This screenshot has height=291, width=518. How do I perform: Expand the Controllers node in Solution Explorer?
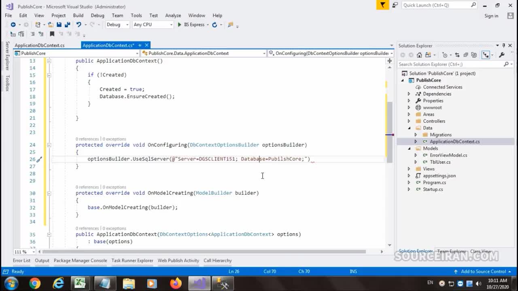(409, 121)
